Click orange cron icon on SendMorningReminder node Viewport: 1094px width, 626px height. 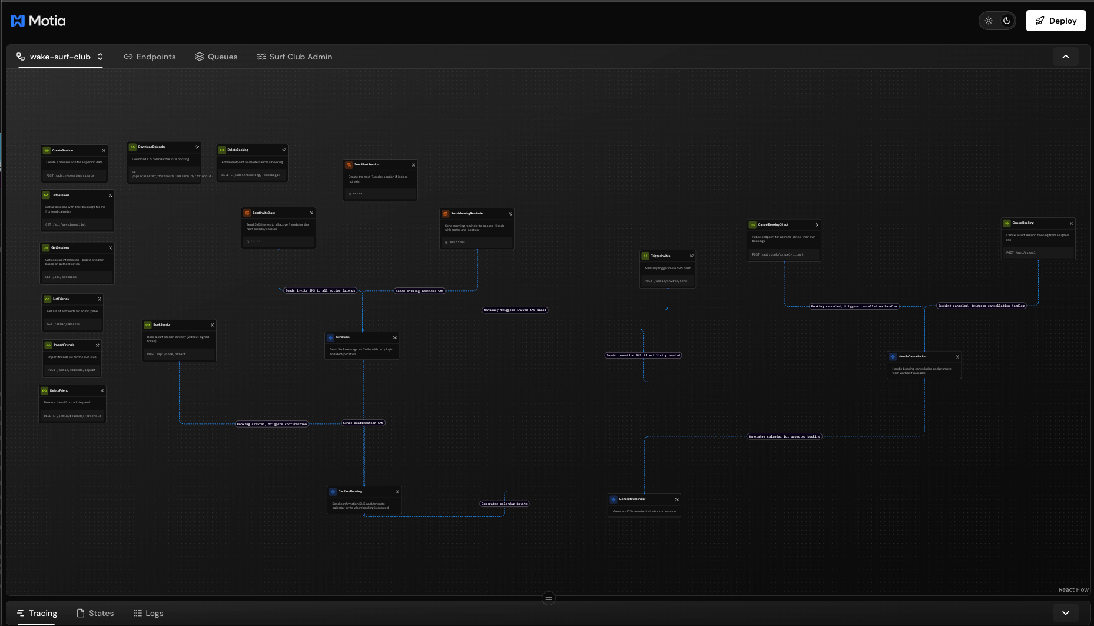446,214
